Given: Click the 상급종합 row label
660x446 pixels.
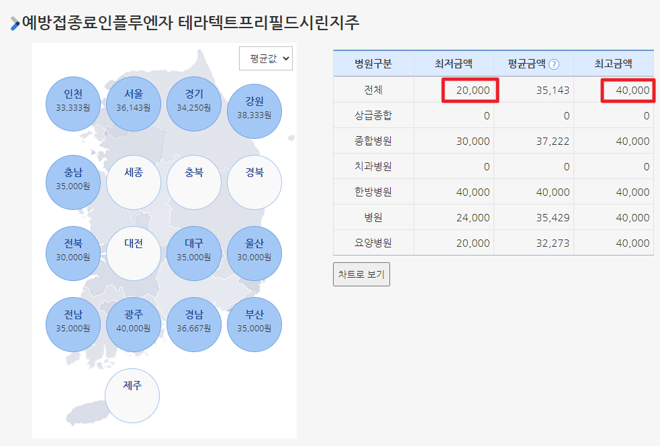Looking at the screenshot, I should click(373, 115).
